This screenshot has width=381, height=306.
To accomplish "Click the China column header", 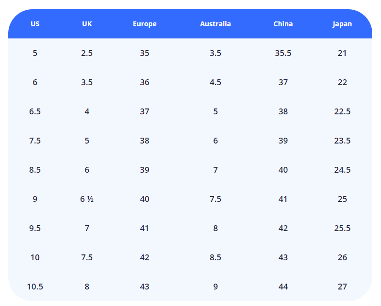I will pyautogui.click(x=283, y=24).
